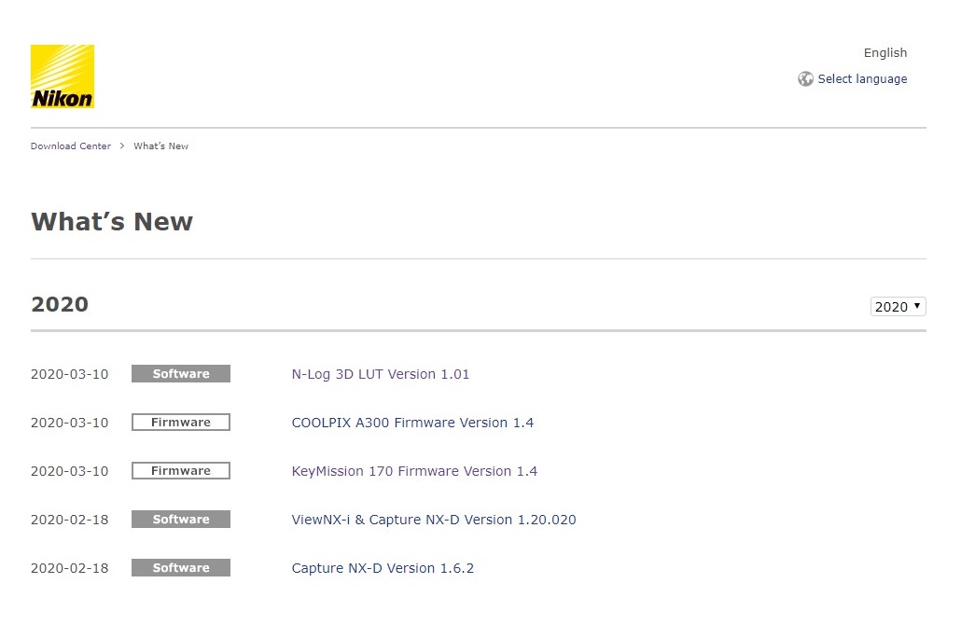The height and width of the screenshot is (625, 961).
Task: Click the Nikon logo
Action: tap(63, 76)
